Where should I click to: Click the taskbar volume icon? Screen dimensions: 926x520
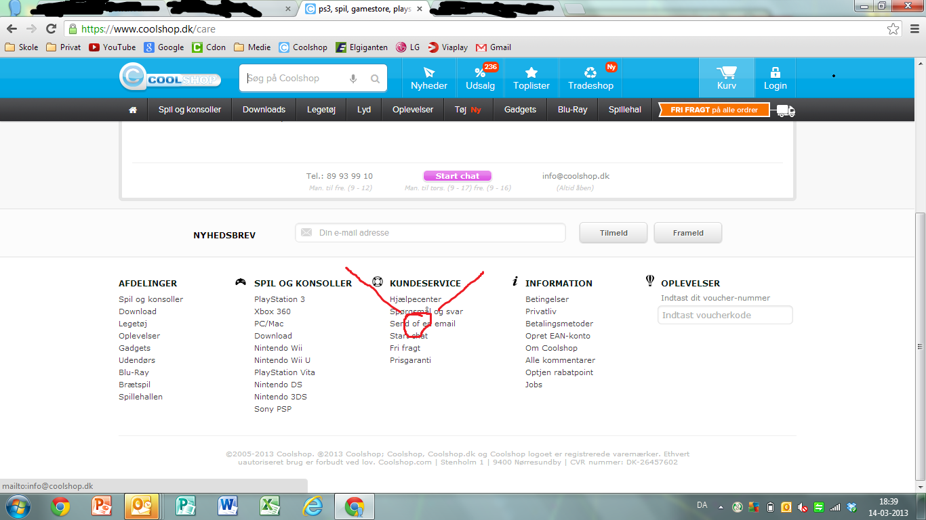(802, 506)
